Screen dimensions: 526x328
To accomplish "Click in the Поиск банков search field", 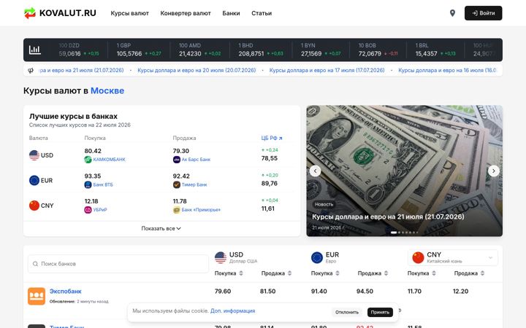I will (118, 264).
